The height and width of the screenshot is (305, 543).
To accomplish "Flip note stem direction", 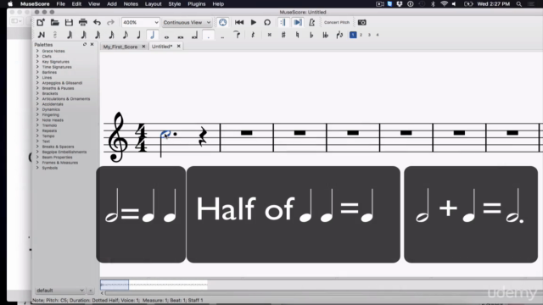I will (x=339, y=35).
